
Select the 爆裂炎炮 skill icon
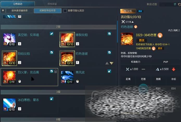pos(67,40)
